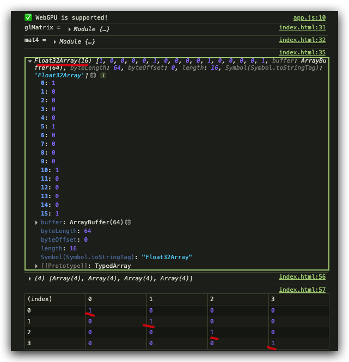Open memory inspector icon next to ArrayBuffer(64)
Image resolution: width=349 pixels, height=362 pixels.
pyautogui.click(x=128, y=222)
